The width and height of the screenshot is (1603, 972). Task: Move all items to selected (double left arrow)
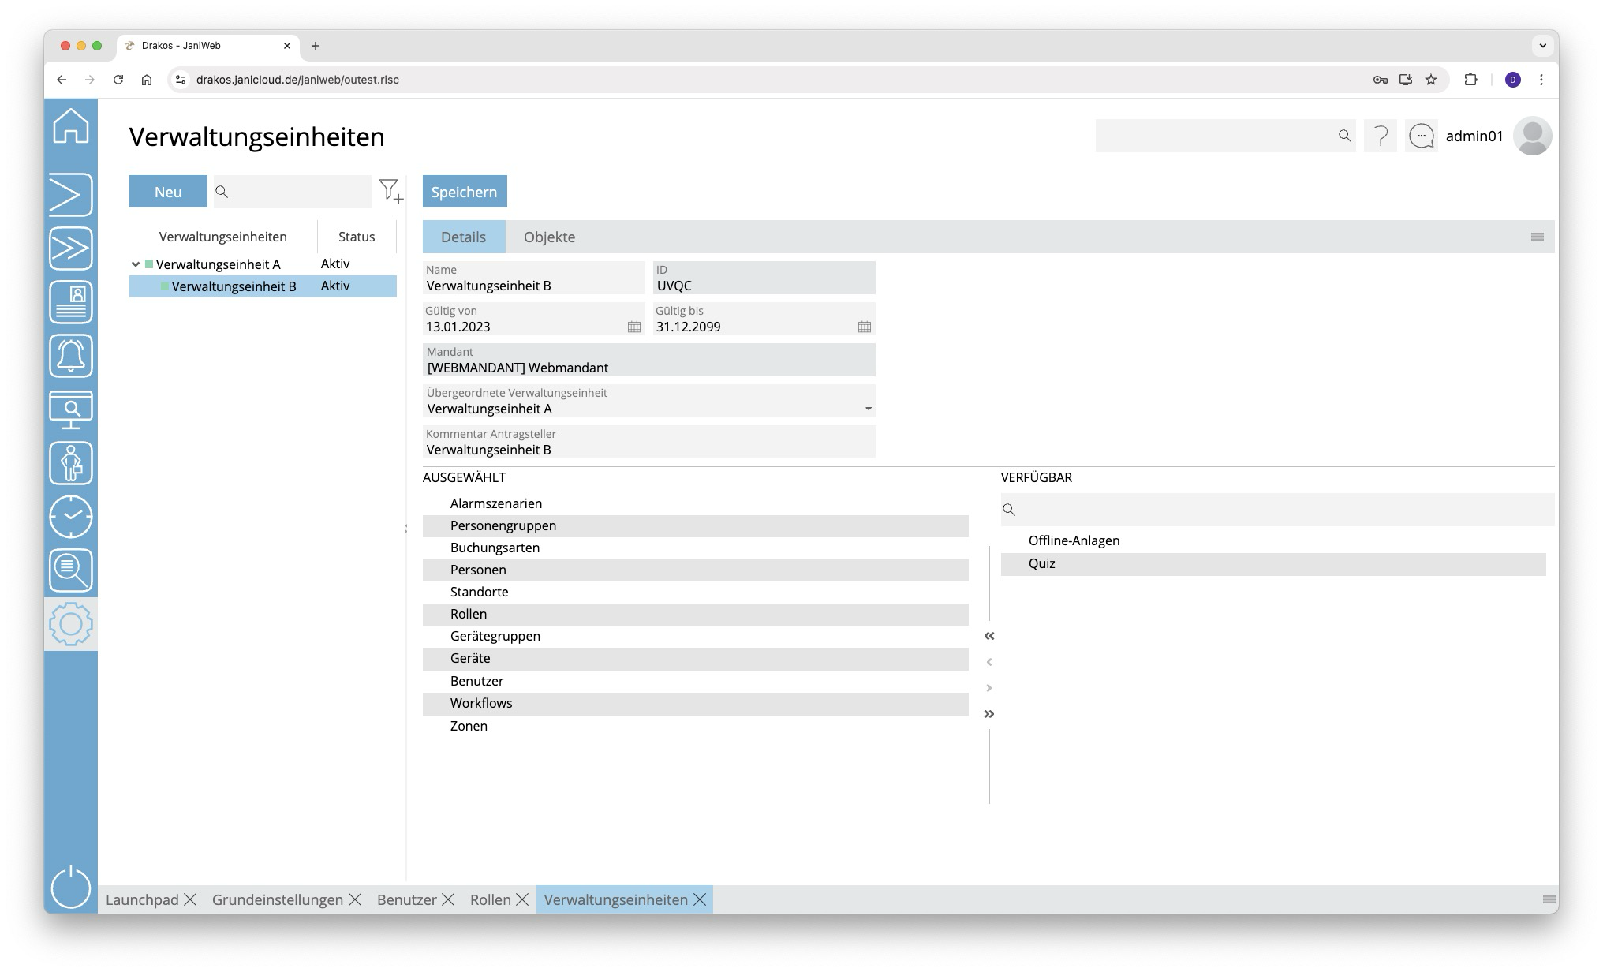click(x=989, y=636)
